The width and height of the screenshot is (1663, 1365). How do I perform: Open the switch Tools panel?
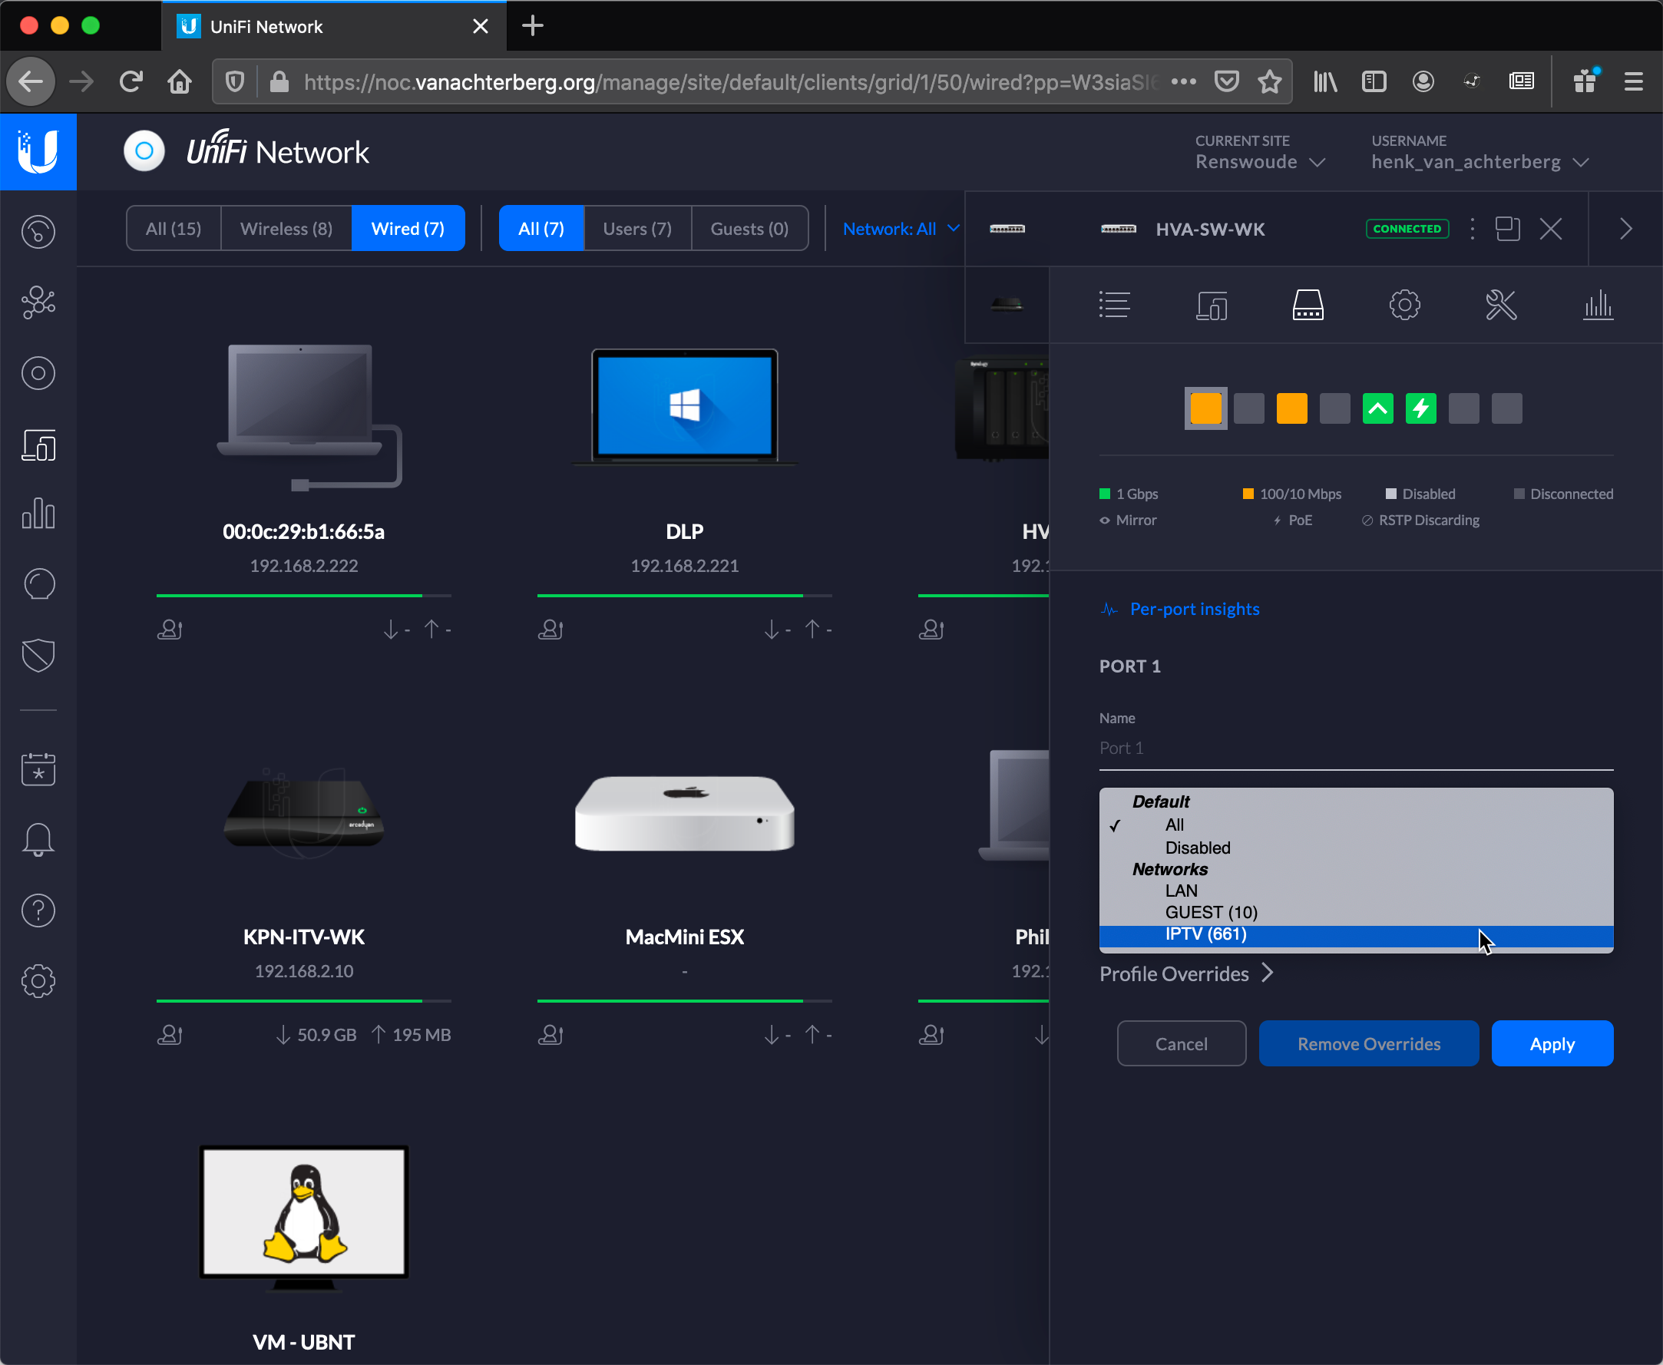click(x=1501, y=305)
